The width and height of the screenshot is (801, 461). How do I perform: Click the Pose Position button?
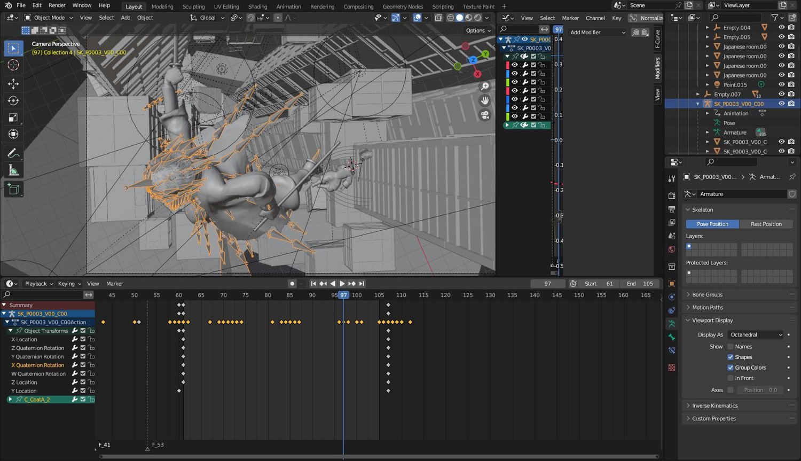pos(712,224)
